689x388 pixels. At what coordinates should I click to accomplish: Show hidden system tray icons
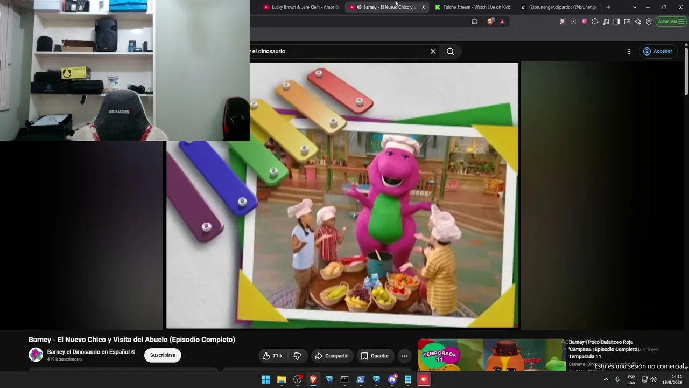tap(606, 379)
